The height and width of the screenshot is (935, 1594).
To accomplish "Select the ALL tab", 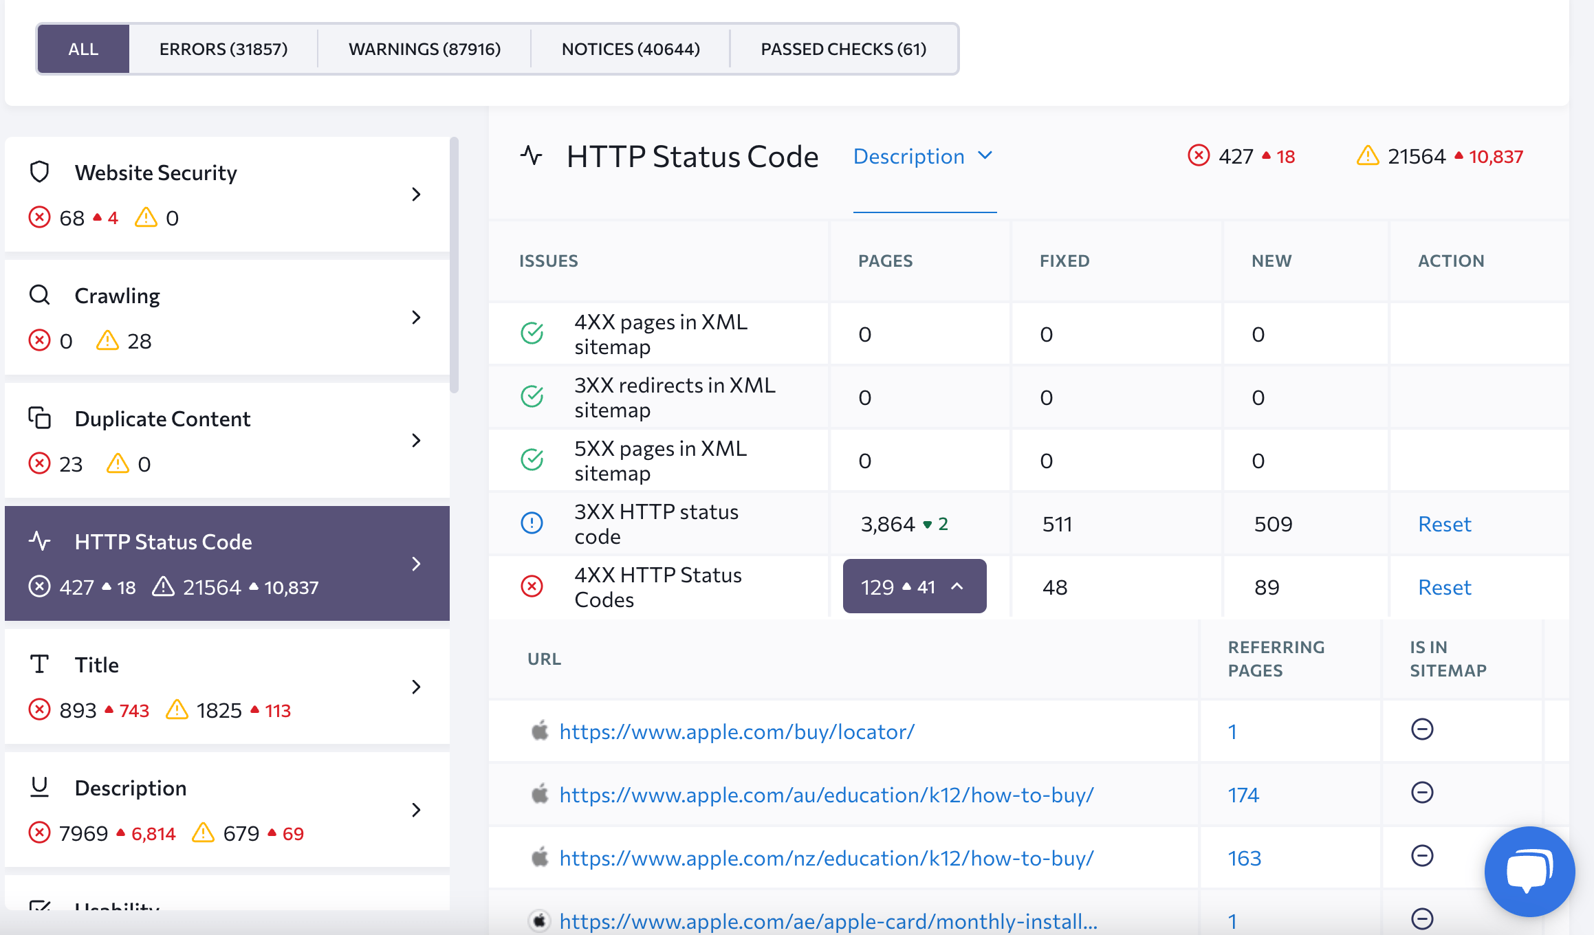I will click(x=83, y=49).
